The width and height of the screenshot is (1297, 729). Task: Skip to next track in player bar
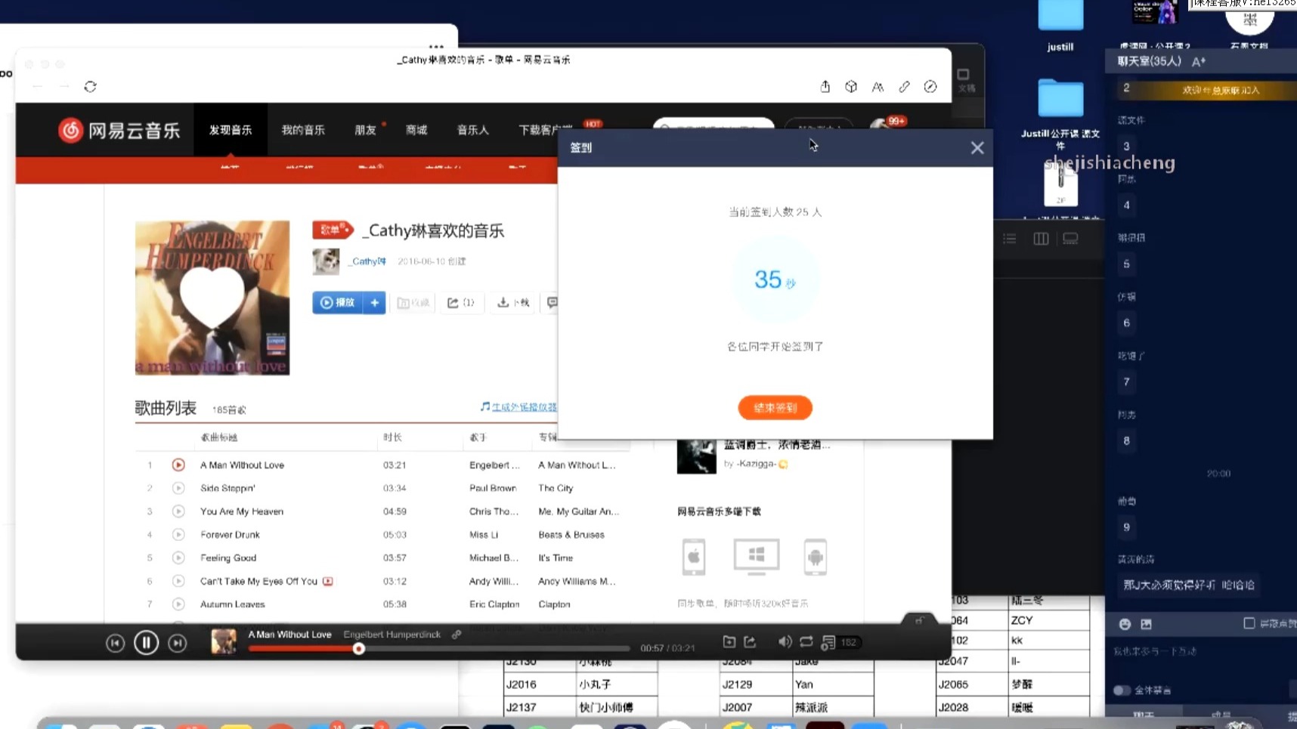pos(177,643)
